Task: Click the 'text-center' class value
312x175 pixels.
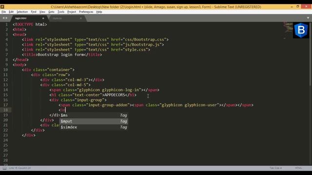Action: pos(87,95)
